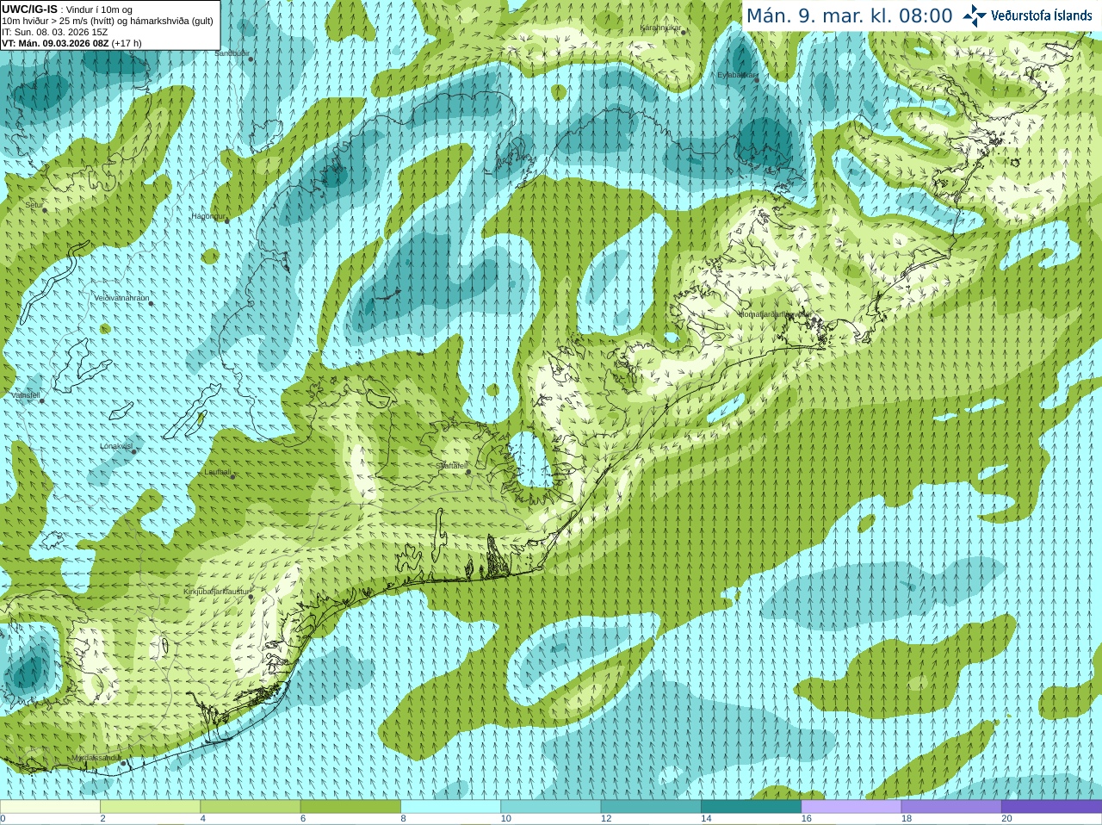Select the Laufbali station label
This screenshot has height=825, width=1102.
point(217,472)
